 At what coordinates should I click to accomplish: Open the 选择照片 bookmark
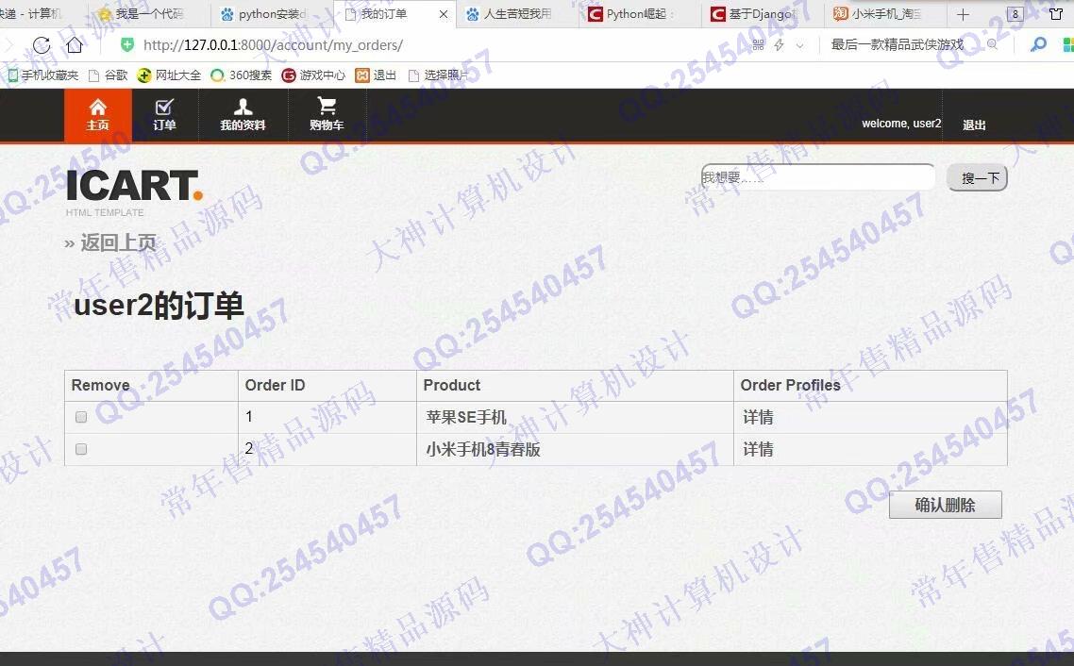coord(438,75)
